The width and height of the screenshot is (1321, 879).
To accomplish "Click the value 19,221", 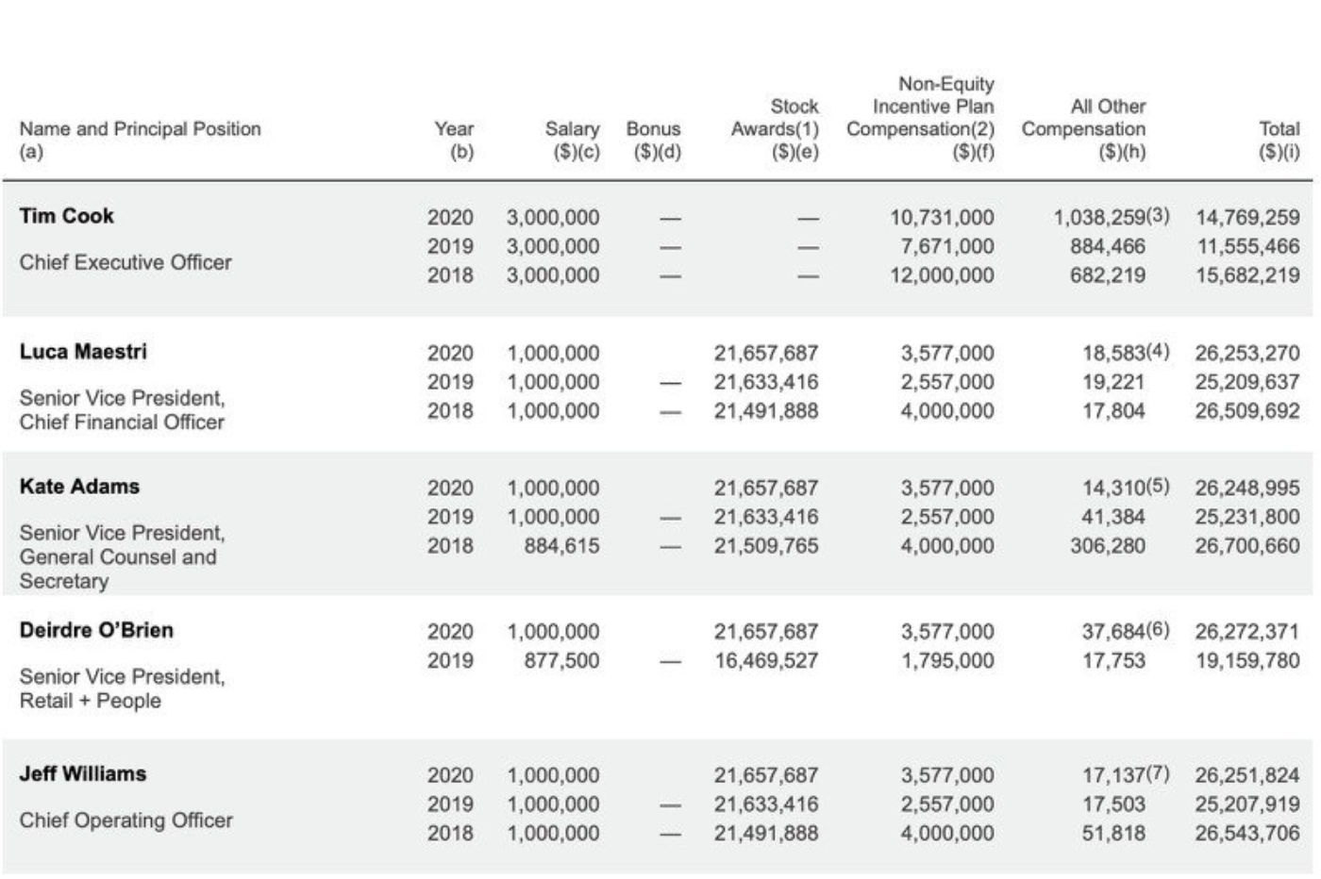I will pos(1113,382).
